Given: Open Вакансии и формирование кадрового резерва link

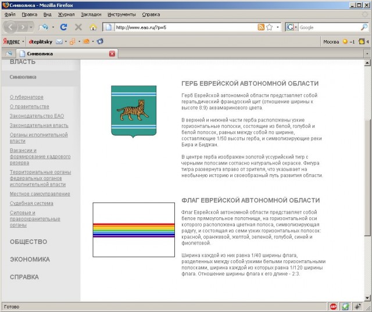Looking at the screenshot, I should [40, 156].
